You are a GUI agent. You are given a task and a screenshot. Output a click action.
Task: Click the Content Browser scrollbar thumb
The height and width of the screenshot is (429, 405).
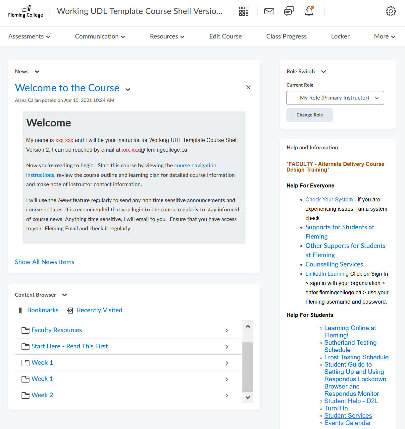(248, 367)
